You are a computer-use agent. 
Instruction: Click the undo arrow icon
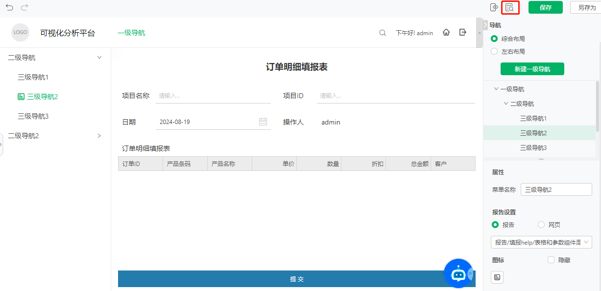tap(9, 7)
